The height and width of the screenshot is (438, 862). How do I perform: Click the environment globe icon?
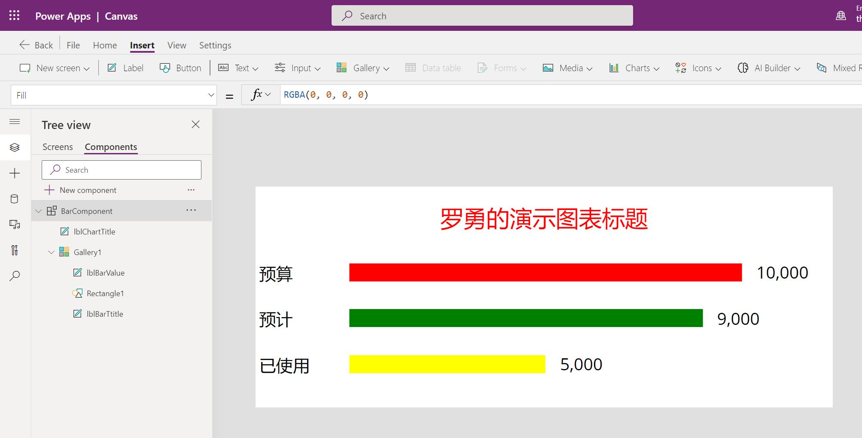point(841,16)
